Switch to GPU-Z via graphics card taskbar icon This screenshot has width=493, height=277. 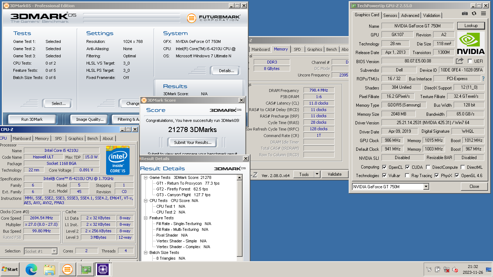pos(86,269)
